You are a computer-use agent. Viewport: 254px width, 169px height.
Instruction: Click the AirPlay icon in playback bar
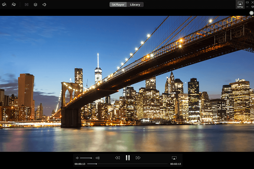point(174,158)
